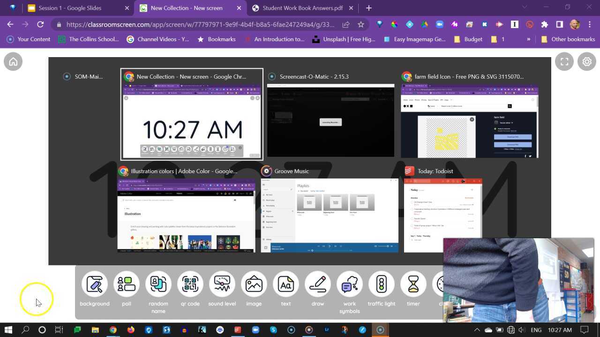
Task: Switch to Student Work Book Answers tab
Action: (x=302, y=8)
